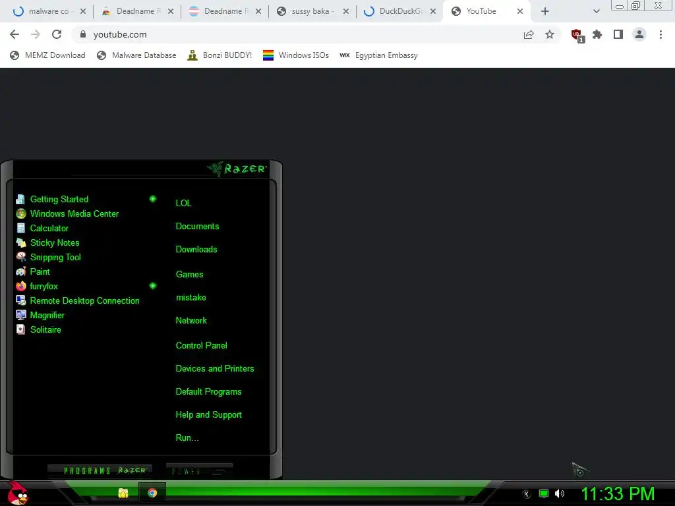Open Control Panel
Viewport: 675px width, 506px height.
click(201, 345)
